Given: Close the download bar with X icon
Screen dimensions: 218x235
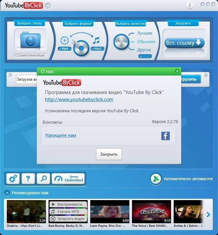Looking at the screenshot, I should pyautogui.click(x=206, y=75).
